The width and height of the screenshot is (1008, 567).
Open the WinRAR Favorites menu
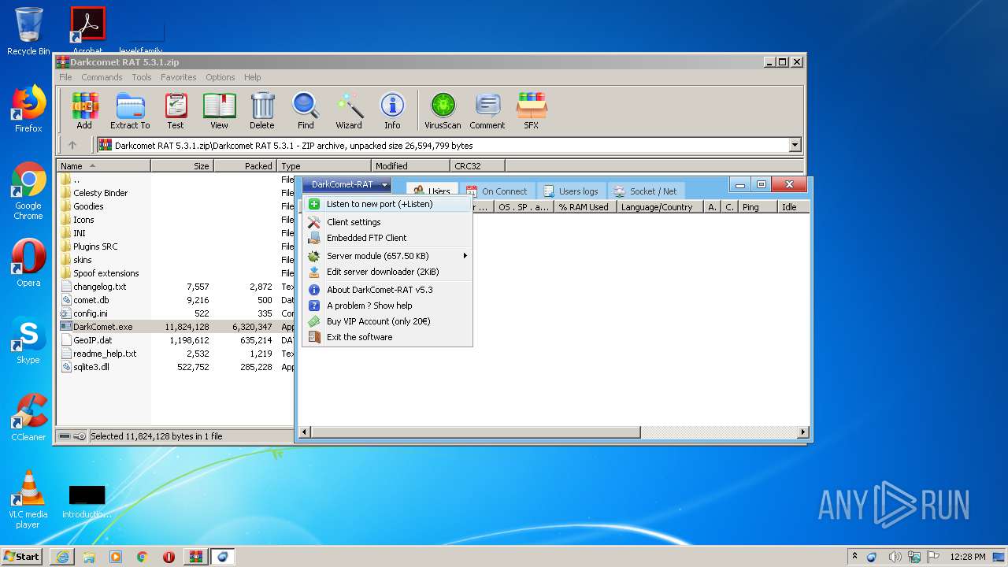[179, 77]
